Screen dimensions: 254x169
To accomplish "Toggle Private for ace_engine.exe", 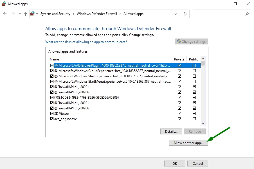I will [179, 119].
